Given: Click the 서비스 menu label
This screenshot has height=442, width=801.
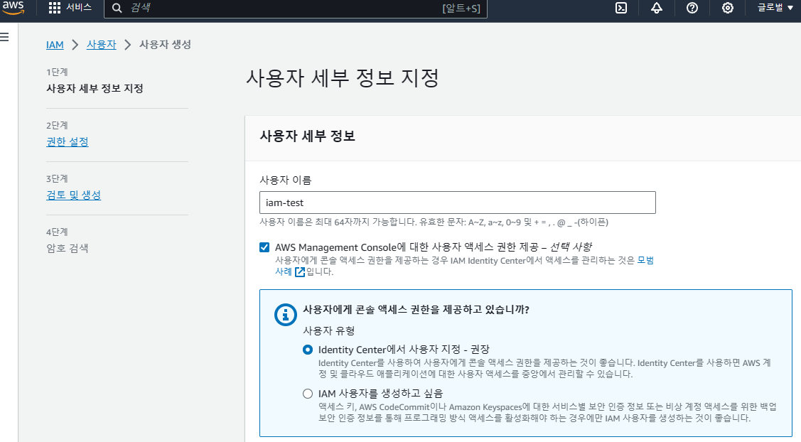Looking at the screenshot, I should click(x=79, y=8).
